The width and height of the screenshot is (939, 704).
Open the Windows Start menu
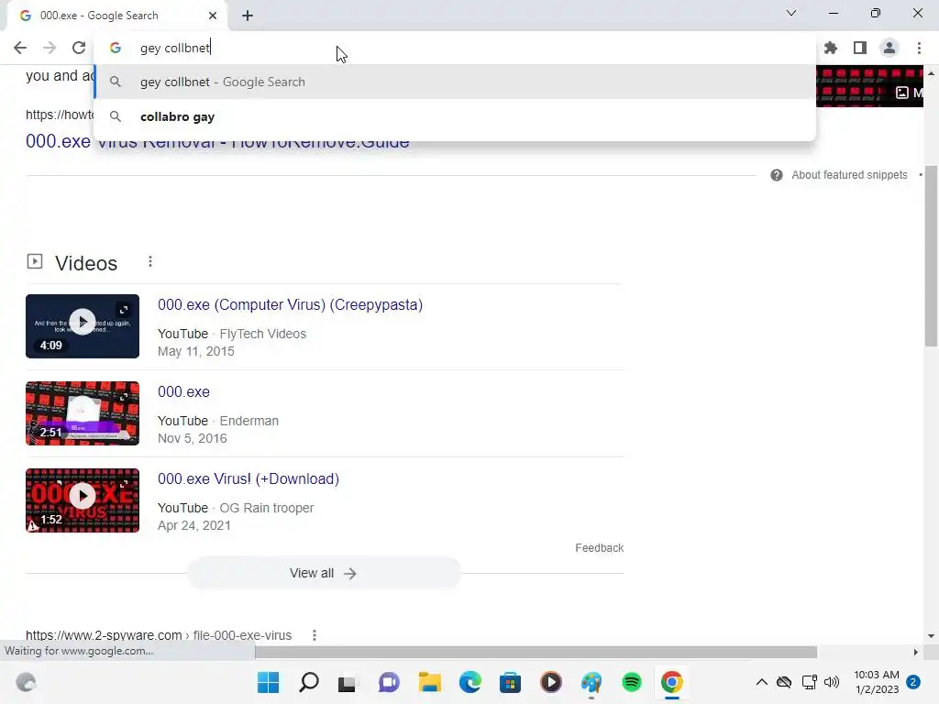(269, 682)
